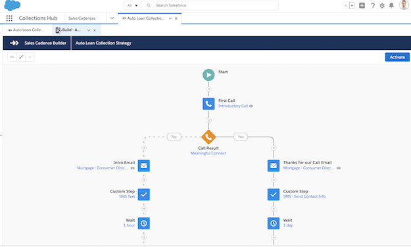Click the Yes branch label

[241, 137]
